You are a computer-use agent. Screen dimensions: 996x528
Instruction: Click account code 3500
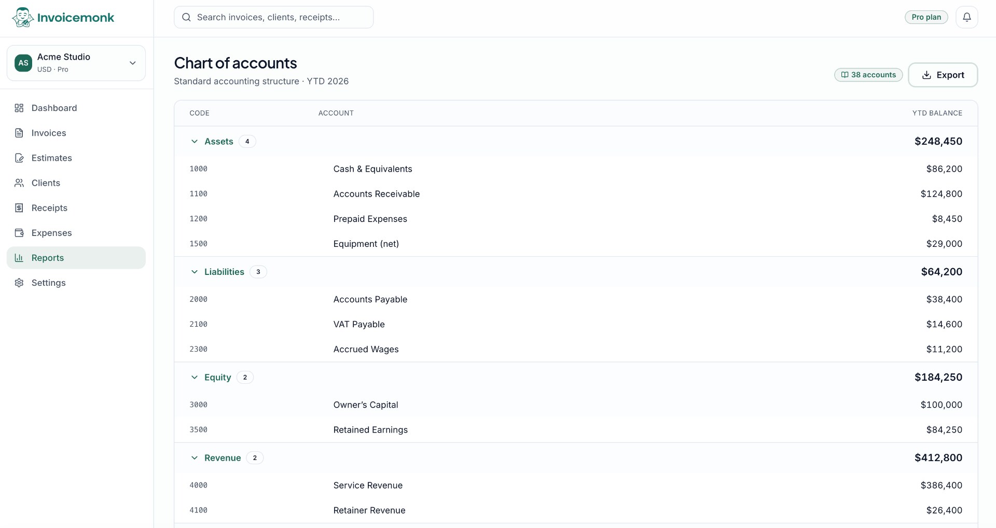pyautogui.click(x=198, y=429)
